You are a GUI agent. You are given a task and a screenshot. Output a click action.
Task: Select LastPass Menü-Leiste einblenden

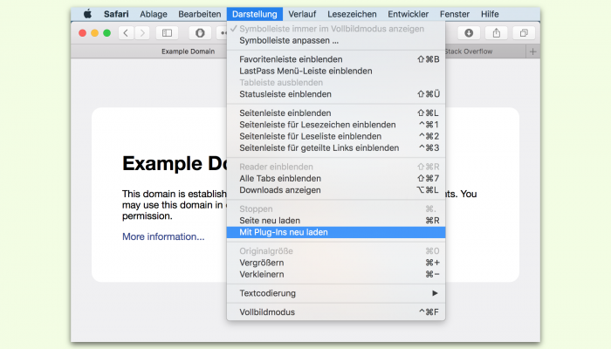tap(336, 71)
